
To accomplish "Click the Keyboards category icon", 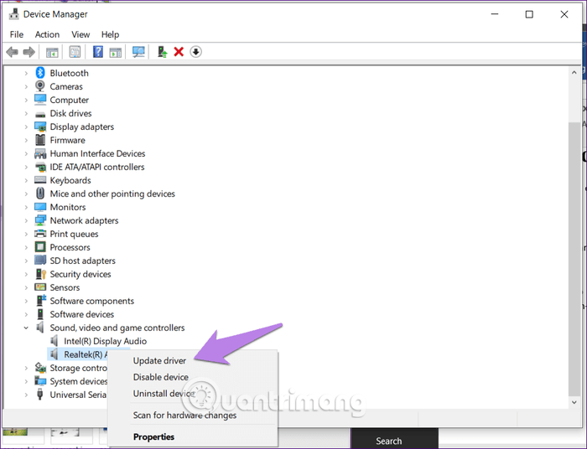I will click(x=40, y=180).
